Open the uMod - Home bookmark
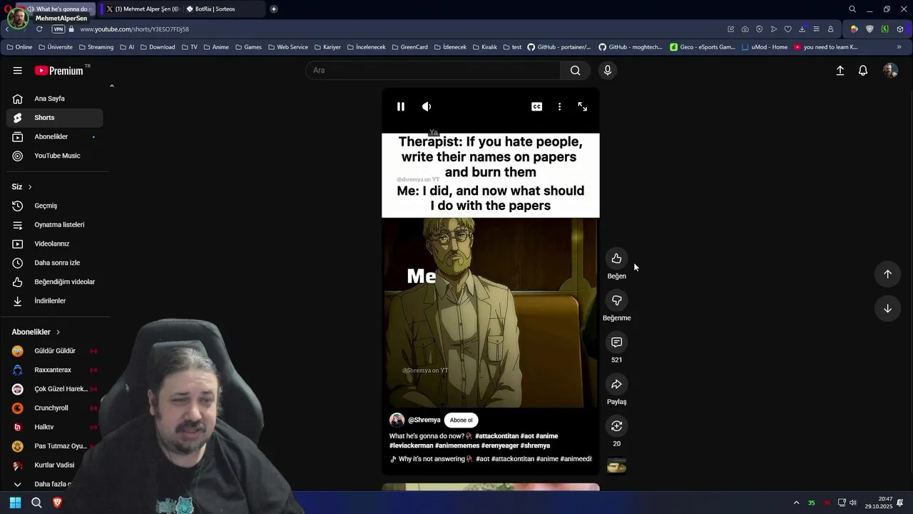This screenshot has height=514, width=913. pos(765,47)
